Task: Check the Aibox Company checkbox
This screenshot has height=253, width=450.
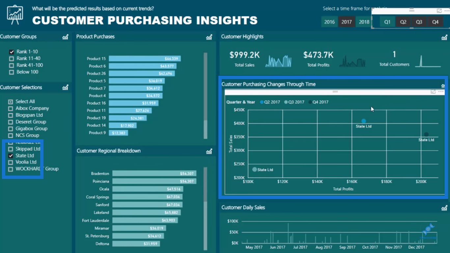Action: 11,109
